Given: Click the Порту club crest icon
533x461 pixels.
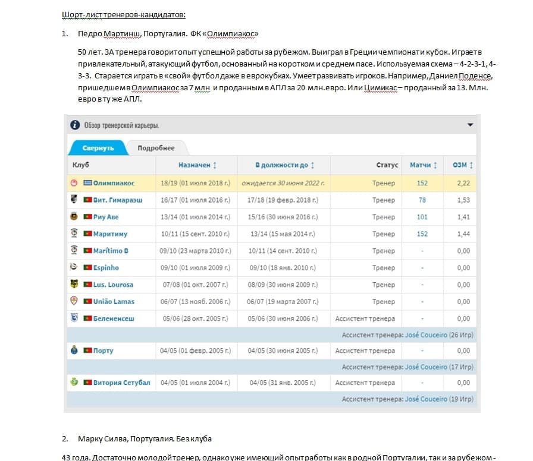Looking at the screenshot, I should 74,351.
